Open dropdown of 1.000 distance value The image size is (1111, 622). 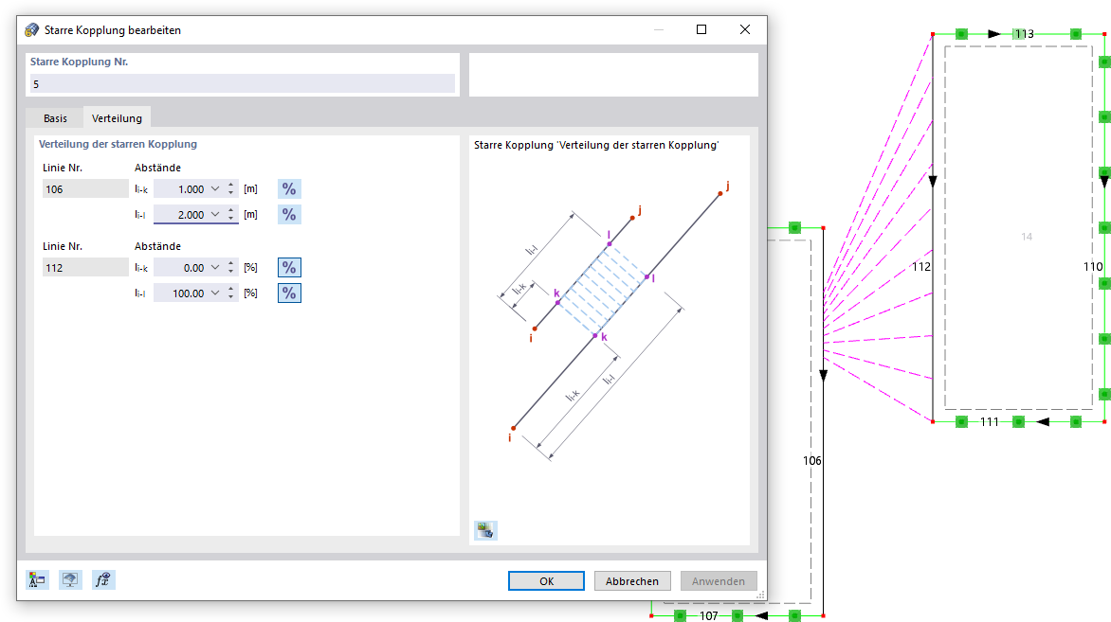215,189
